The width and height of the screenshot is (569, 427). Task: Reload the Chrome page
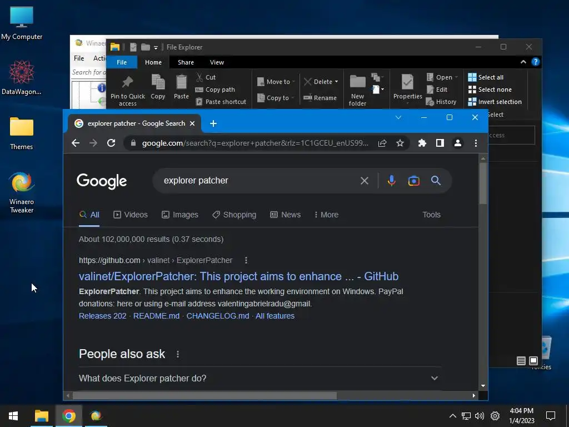click(x=111, y=143)
